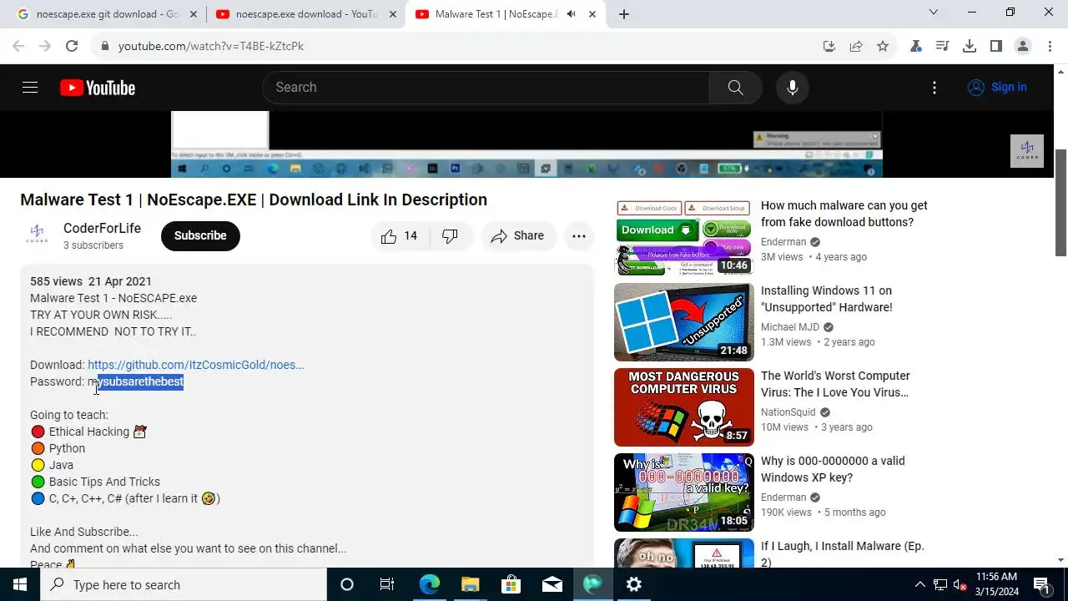Mute tab via speaker icon on Malware Test tab
This screenshot has height=601, width=1068.
coord(571,14)
